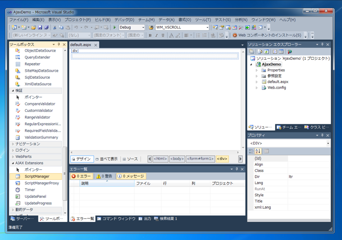Click the Bold formatting icon
The height and width of the screenshot is (240, 342).
tap(150, 35)
